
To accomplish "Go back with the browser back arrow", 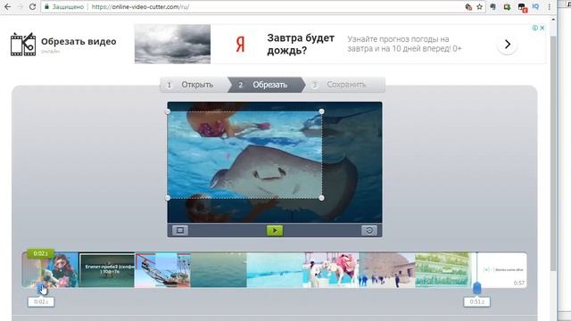I will 7,6.
